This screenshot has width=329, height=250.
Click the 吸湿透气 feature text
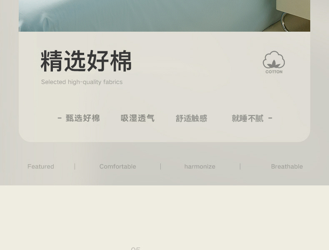(x=138, y=118)
